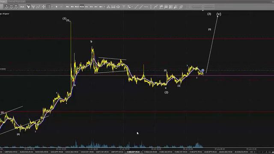The image size is (274, 154).
Task: Click the first chart-type wave icon
Action: [6, 7]
